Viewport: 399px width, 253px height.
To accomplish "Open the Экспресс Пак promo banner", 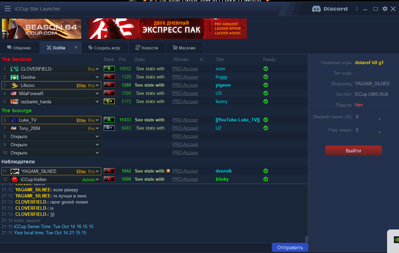I will 167,29.
